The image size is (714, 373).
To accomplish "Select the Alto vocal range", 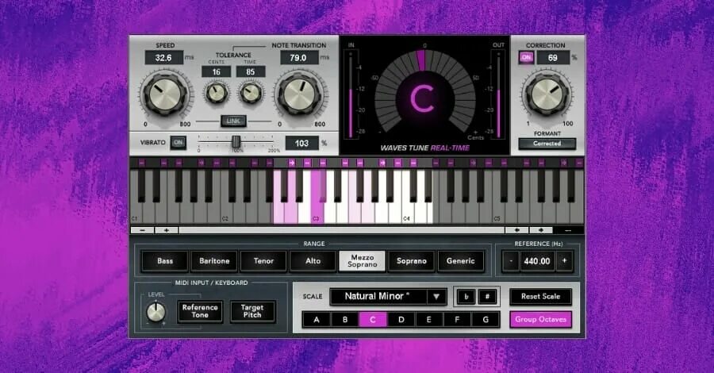I will pos(313,261).
